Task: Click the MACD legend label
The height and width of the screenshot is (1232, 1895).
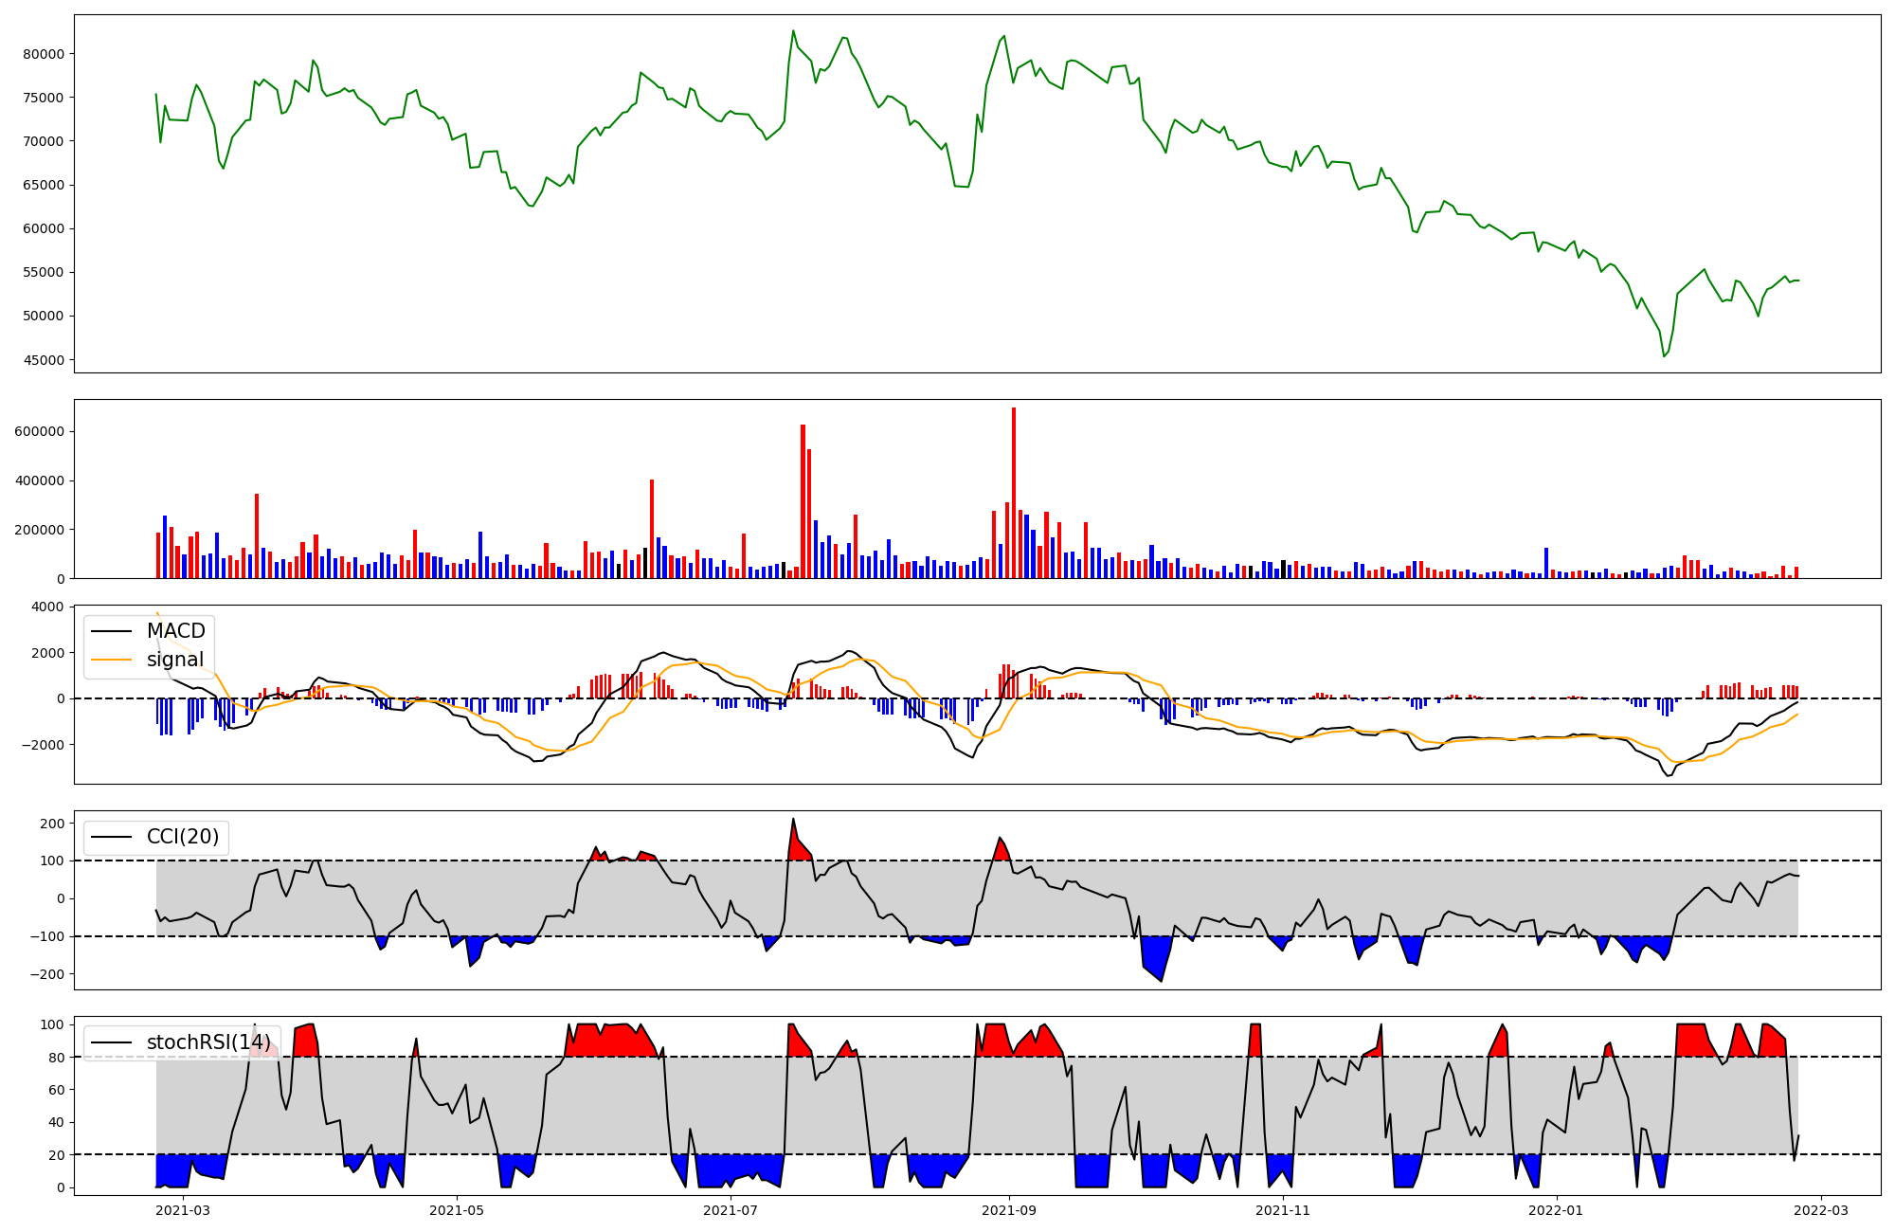Action: [175, 631]
